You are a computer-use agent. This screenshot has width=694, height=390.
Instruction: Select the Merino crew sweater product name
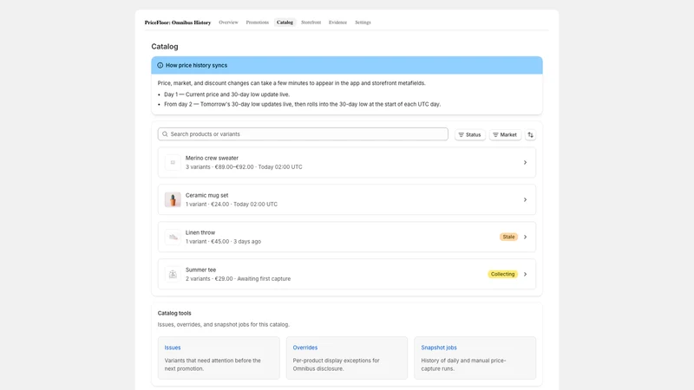click(x=212, y=158)
